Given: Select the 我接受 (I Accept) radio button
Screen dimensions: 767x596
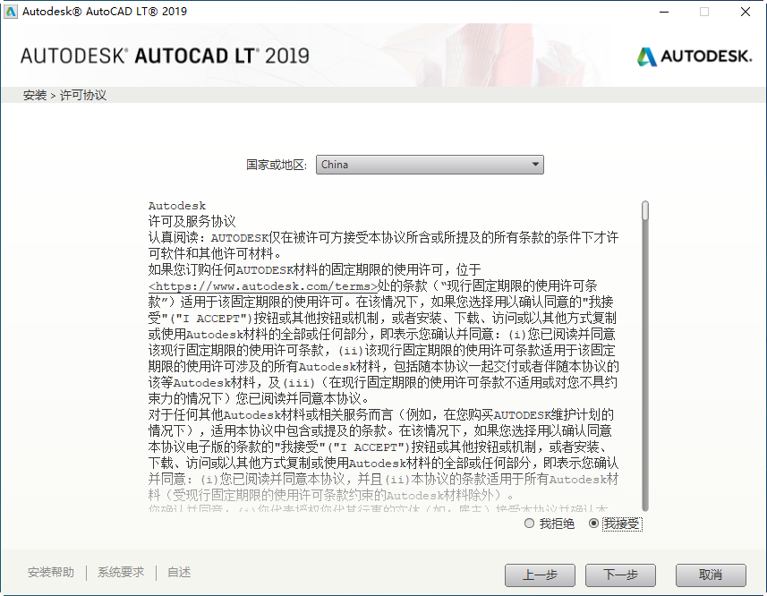Looking at the screenshot, I should tap(593, 524).
